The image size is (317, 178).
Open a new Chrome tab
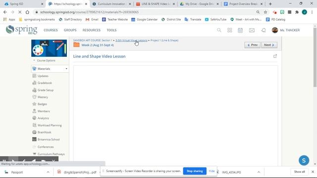point(270,4)
